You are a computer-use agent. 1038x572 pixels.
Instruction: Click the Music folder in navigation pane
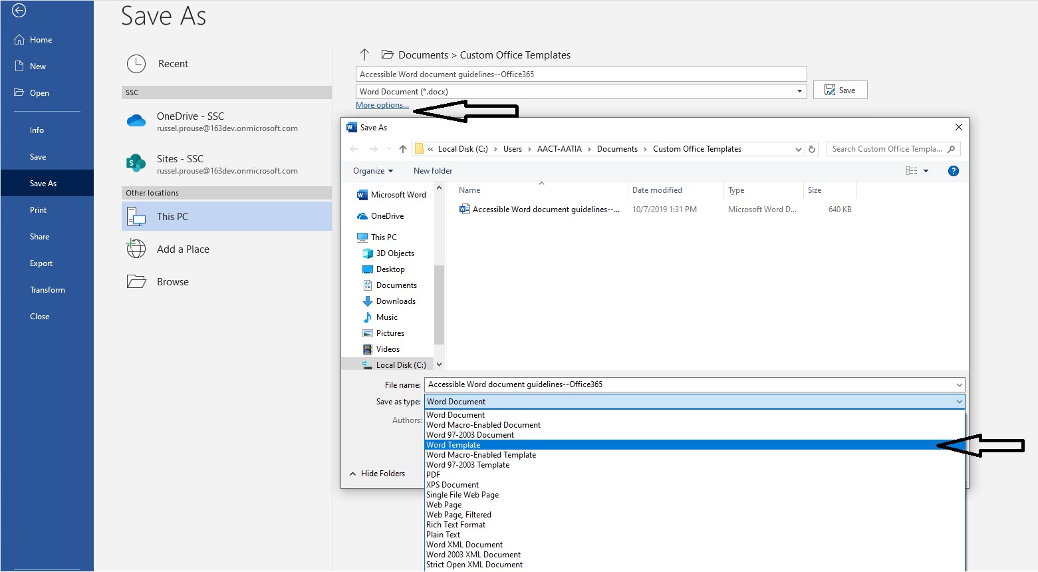coord(386,317)
